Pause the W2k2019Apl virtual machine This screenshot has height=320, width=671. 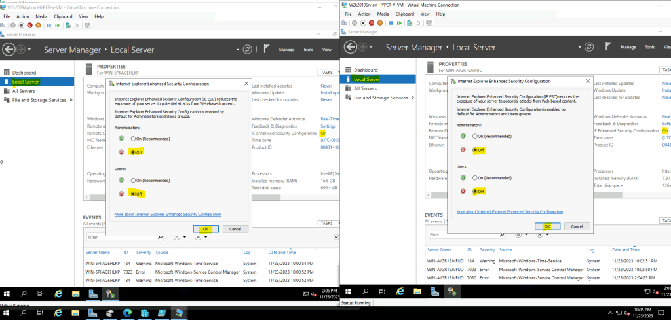[x=49, y=26]
